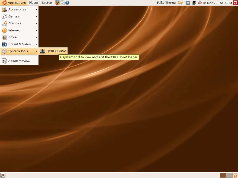Open the Places menu

pos(34,3)
